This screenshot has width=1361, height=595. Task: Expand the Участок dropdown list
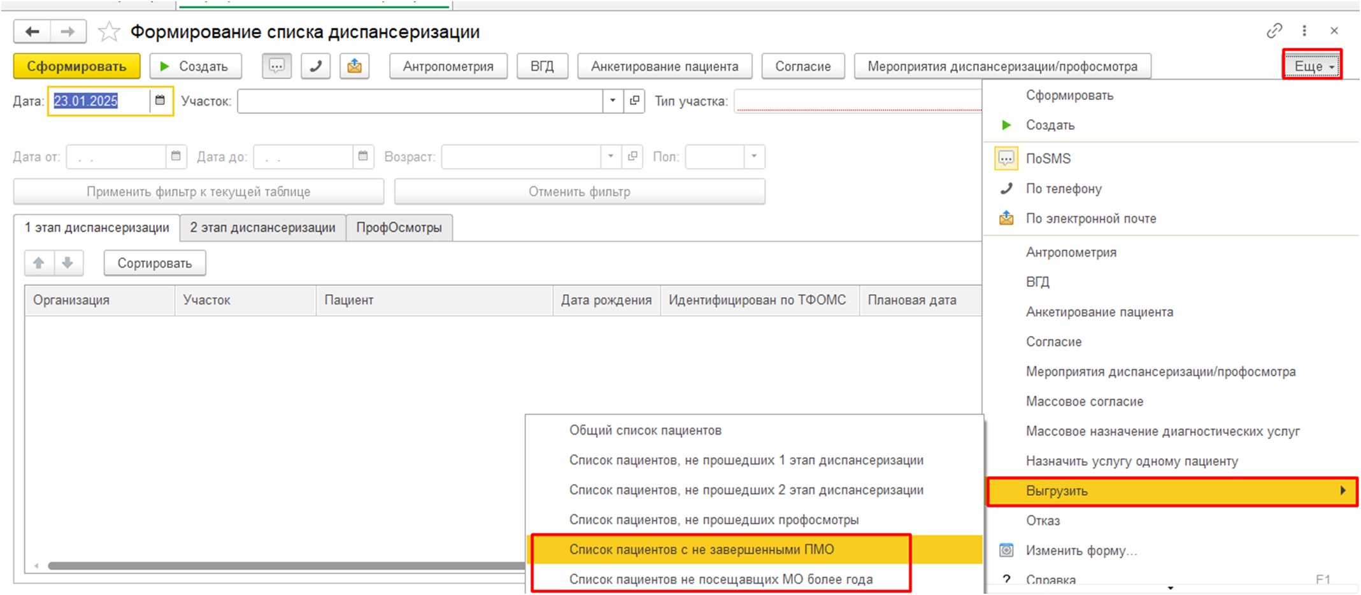pos(613,101)
